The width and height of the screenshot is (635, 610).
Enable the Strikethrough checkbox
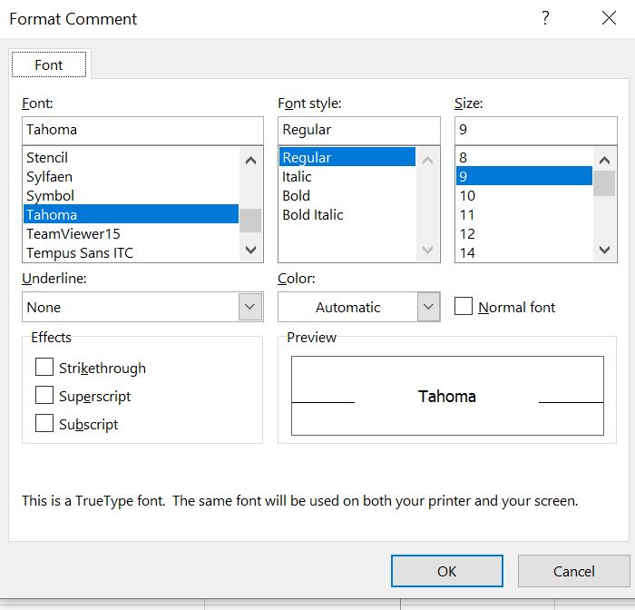[44, 368]
